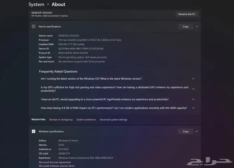The height and width of the screenshot is (168, 234).
Task: Open Advanced system settings link
Action: tap(113, 120)
